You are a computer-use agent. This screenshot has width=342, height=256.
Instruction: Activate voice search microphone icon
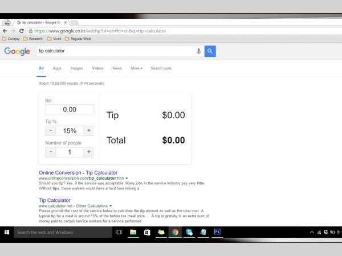tap(199, 51)
